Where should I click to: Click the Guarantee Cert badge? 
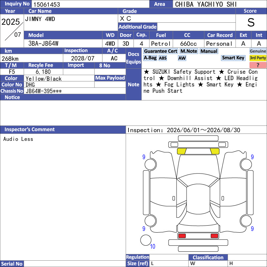tap(161, 51)
